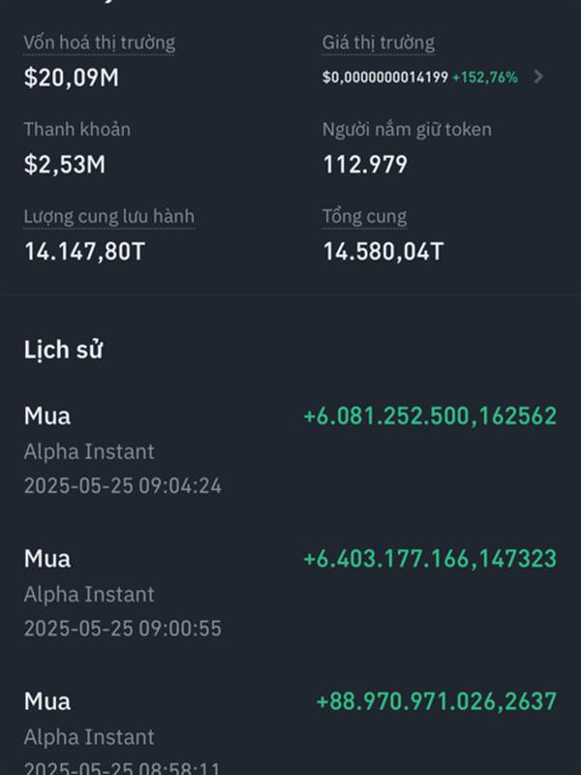This screenshot has height=775, width=581.
Task: Open the Mua transaction at 09:04:24
Action: [x=290, y=450]
